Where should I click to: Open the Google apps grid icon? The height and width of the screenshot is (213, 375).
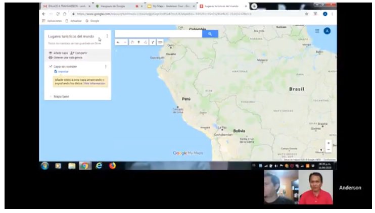point(317,31)
